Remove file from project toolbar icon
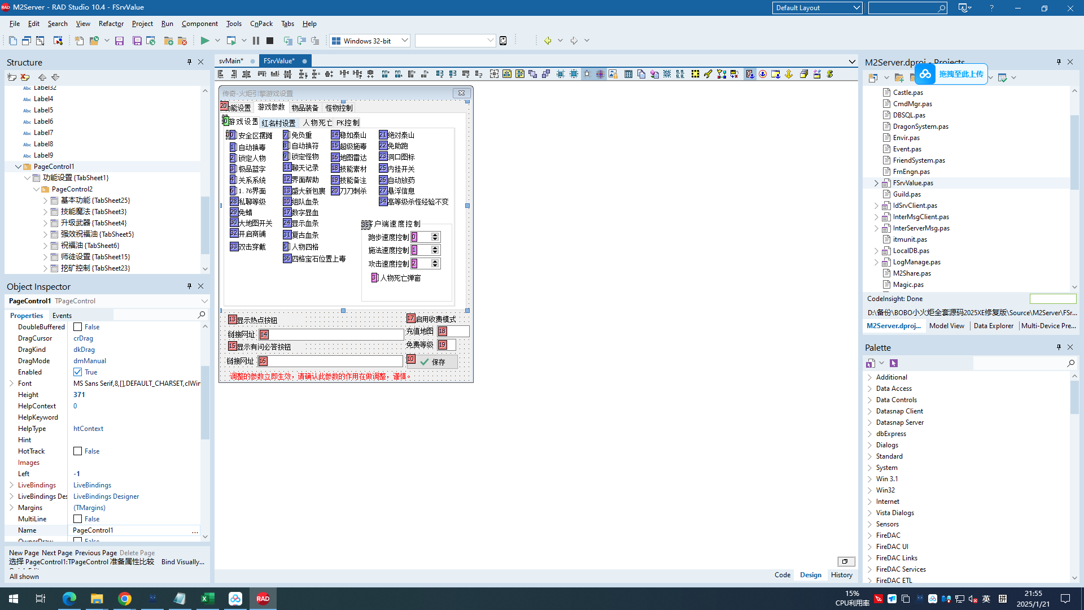The image size is (1084, 610). pyautogui.click(x=182, y=41)
